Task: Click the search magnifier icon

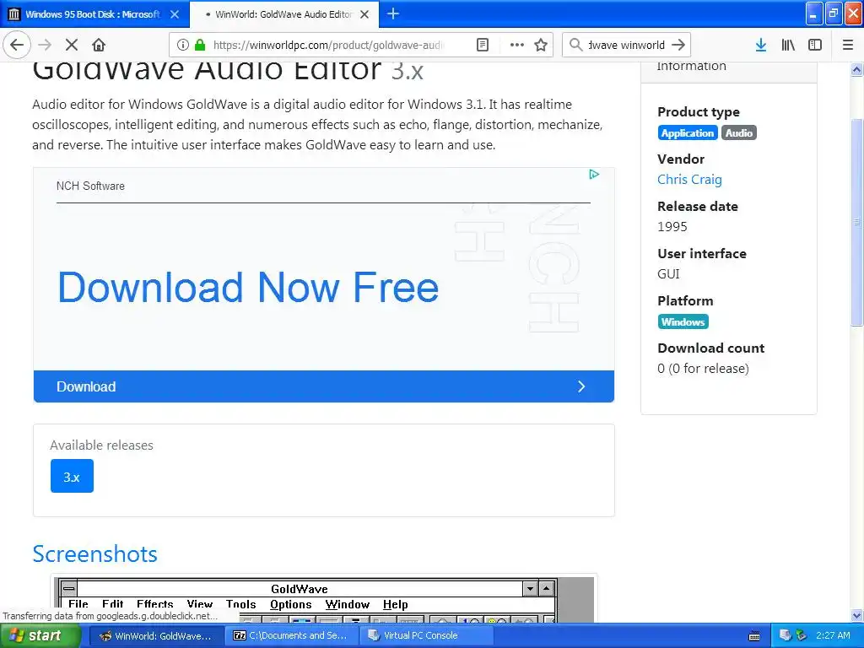Action: (575, 45)
